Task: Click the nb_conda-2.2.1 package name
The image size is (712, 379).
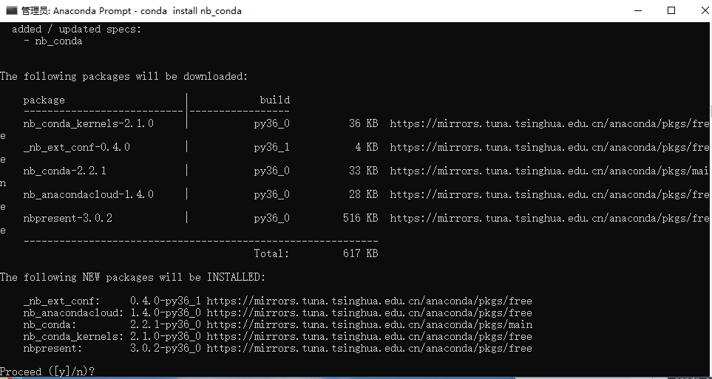Action: point(65,171)
